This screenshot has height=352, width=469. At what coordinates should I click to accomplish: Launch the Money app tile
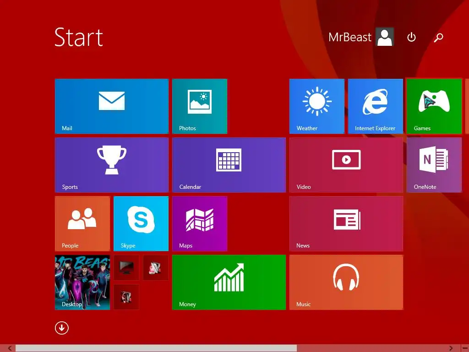coord(229,282)
